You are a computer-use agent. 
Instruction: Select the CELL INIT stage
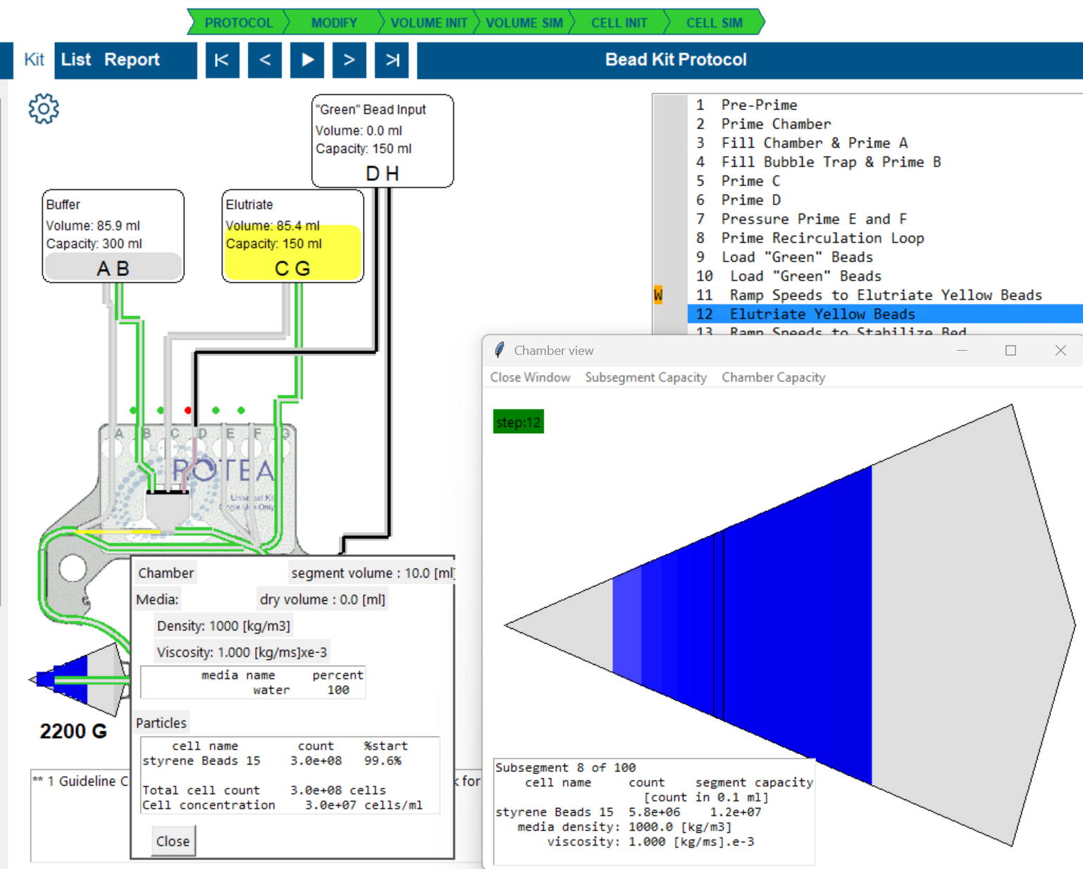pos(619,23)
